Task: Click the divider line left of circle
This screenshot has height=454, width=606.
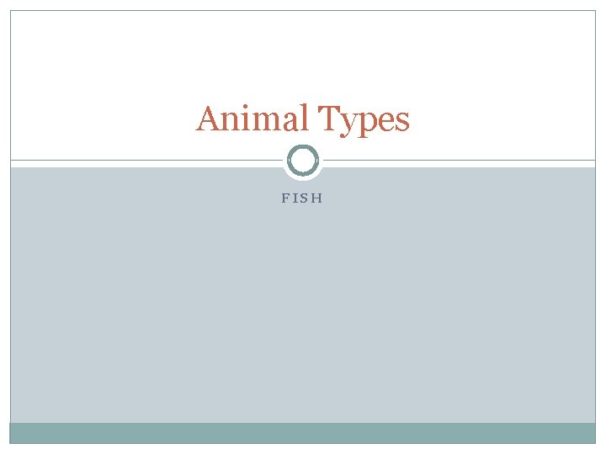Action: [x=146, y=160]
